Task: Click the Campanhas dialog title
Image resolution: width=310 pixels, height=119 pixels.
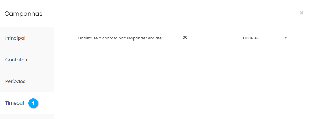Action: pos(23,14)
